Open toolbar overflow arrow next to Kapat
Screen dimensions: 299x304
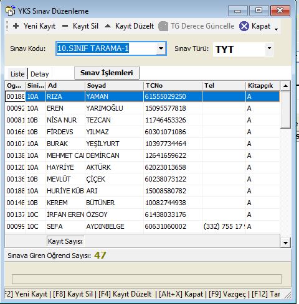point(276,29)
